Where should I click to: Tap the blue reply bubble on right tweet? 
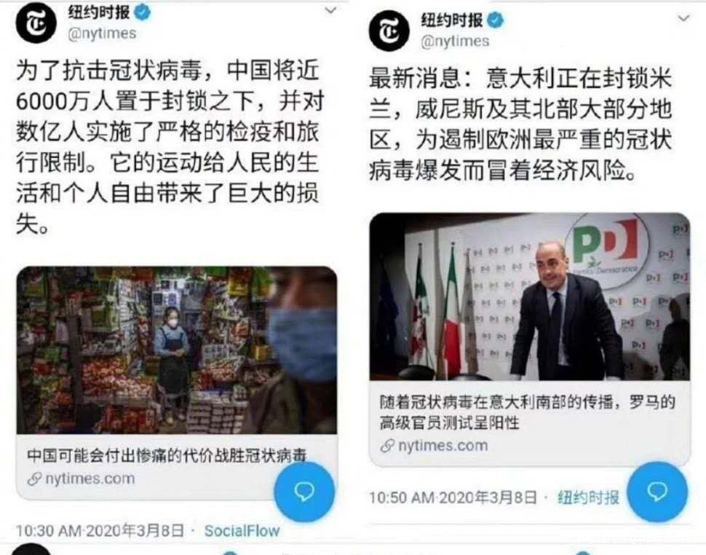(657, 492)
